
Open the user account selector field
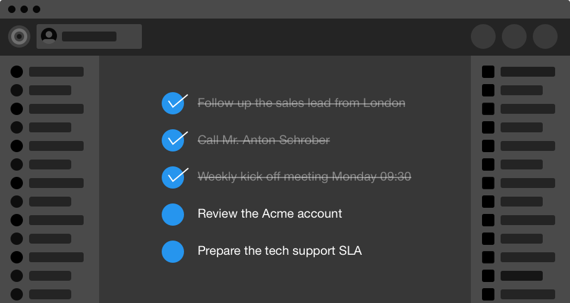[x=89, y=36]
